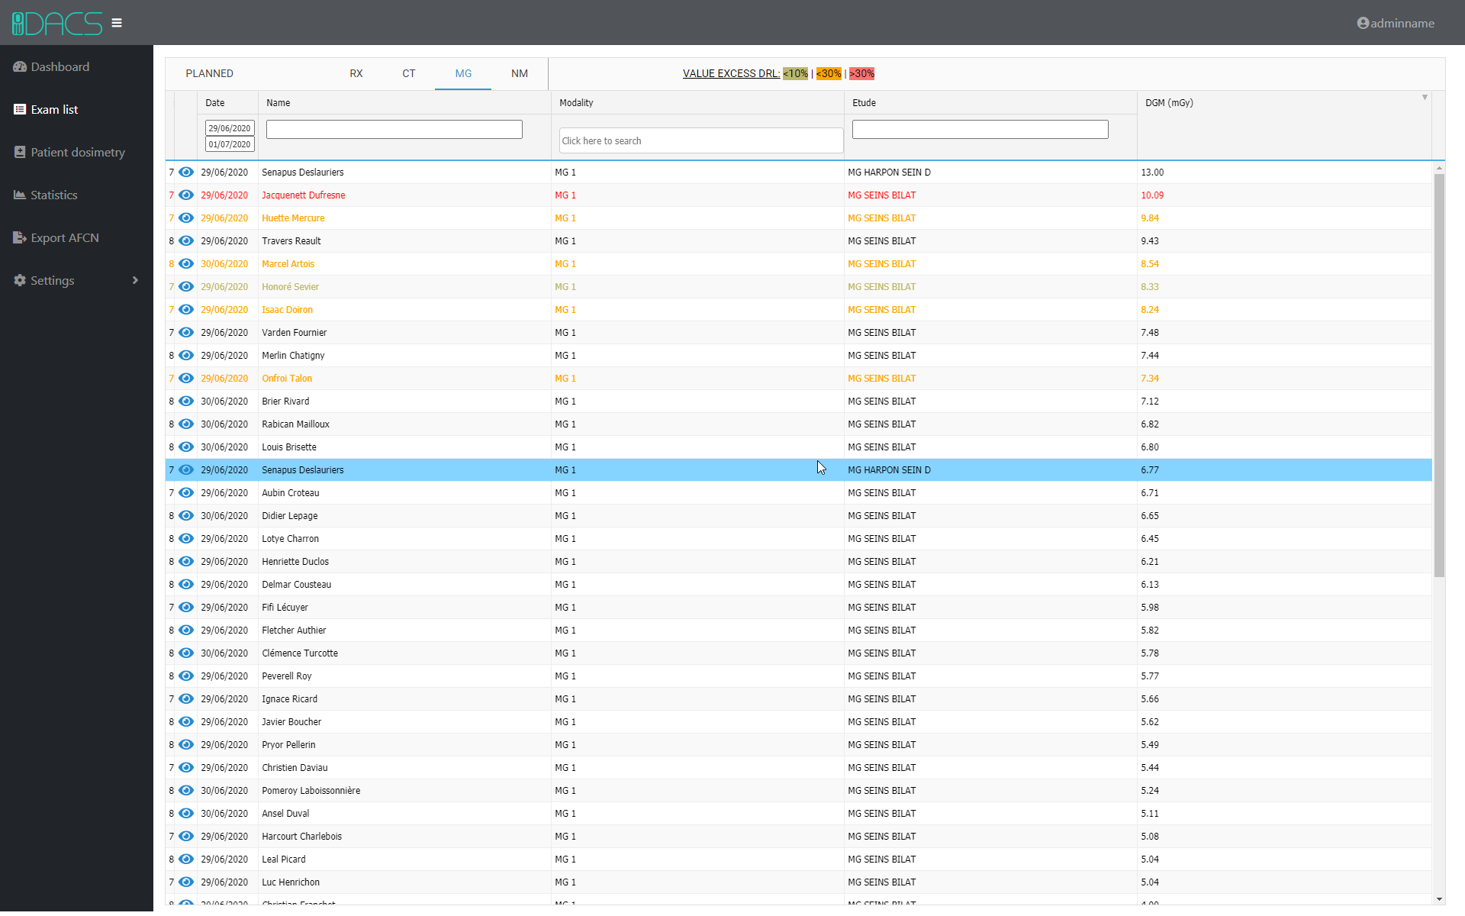Click the red >30% legend swatch
Viewport: 1465px width, 916px height.
[x=861, y=74]
